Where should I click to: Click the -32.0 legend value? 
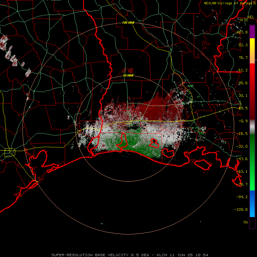pos(242,146)
